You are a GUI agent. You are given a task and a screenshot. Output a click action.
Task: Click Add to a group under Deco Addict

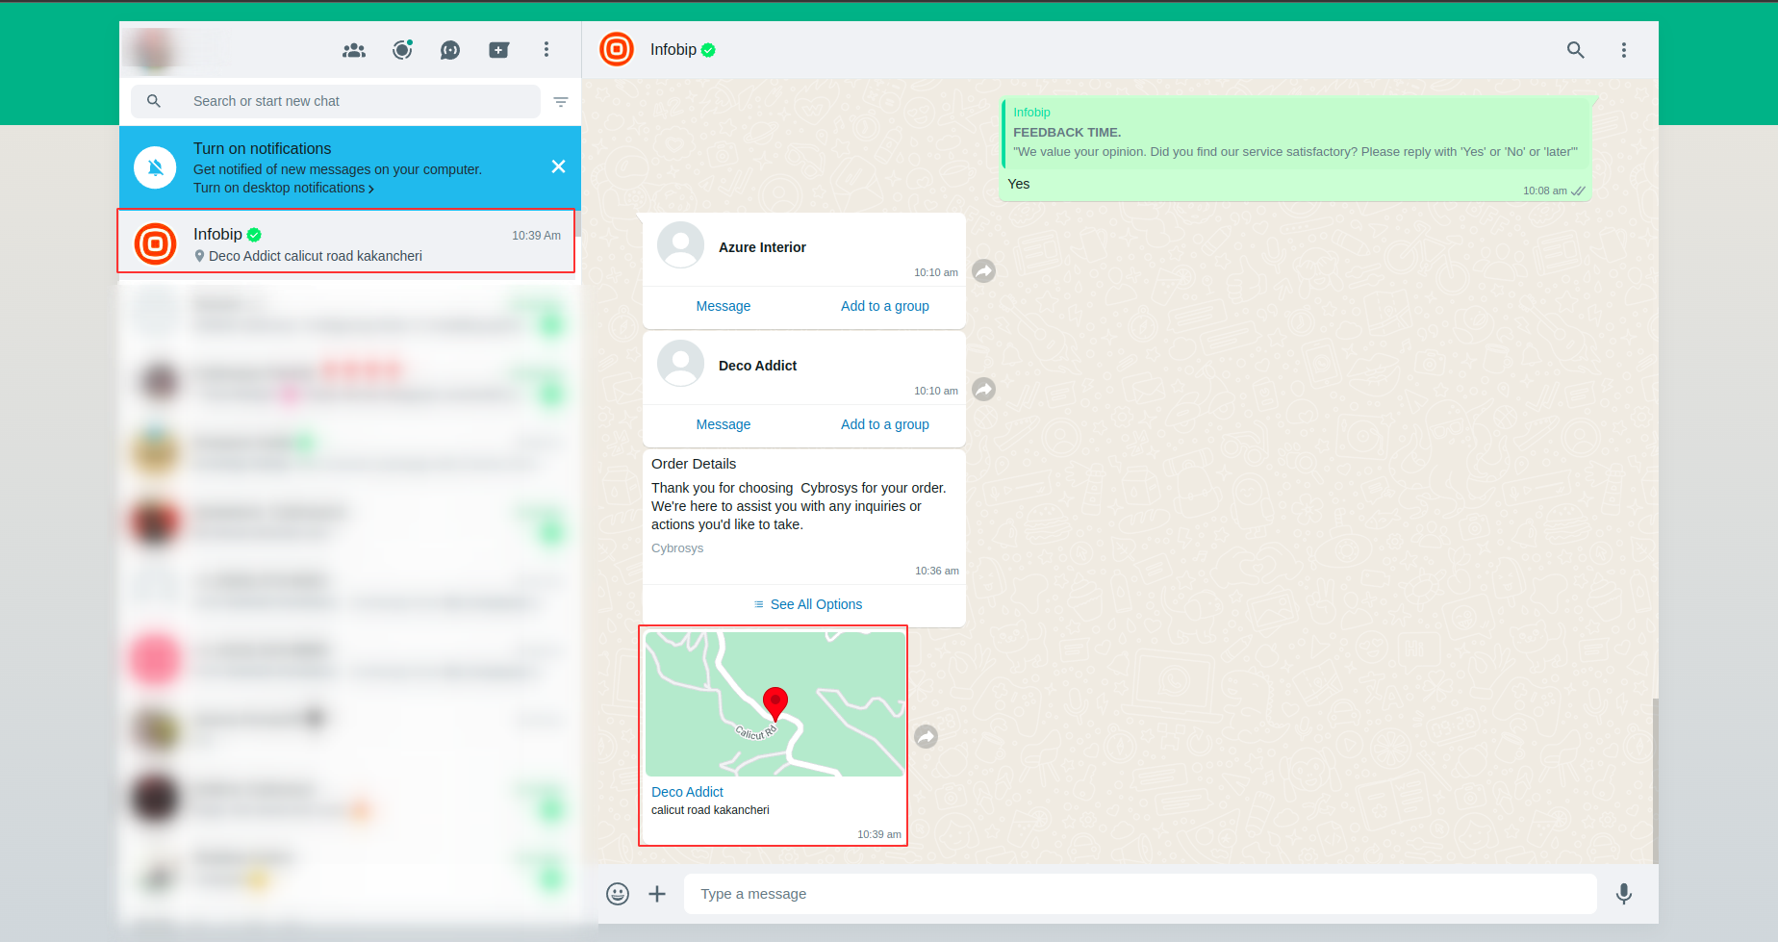(x=885, y=424)
